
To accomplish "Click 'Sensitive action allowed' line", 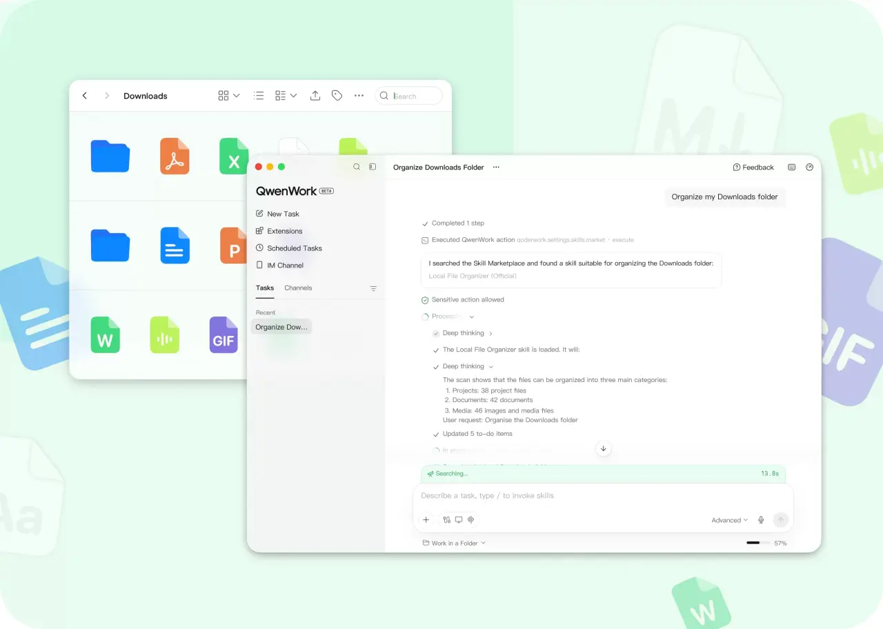I will (463, 300).
